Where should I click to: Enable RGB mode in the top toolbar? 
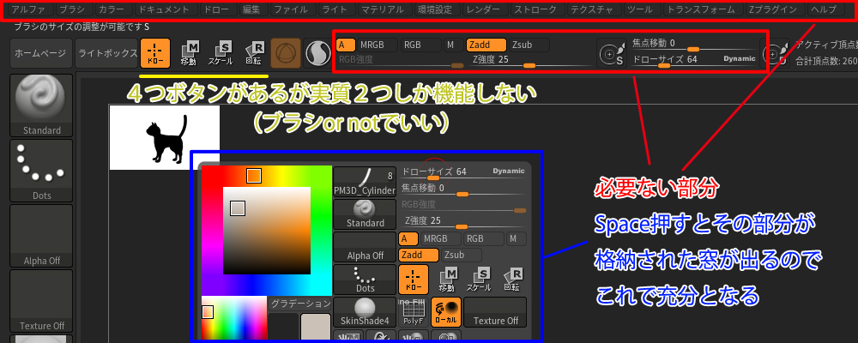click(420, 45)
